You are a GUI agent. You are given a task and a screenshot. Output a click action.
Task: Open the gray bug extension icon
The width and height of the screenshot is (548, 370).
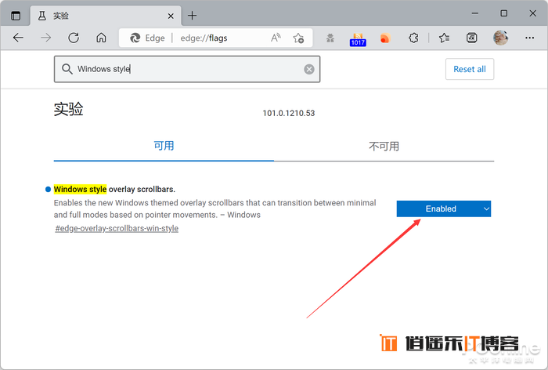point(330,38)
